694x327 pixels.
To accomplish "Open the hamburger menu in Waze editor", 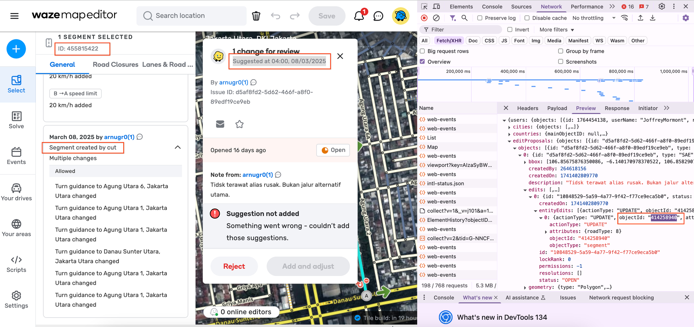I will point(14,16).
